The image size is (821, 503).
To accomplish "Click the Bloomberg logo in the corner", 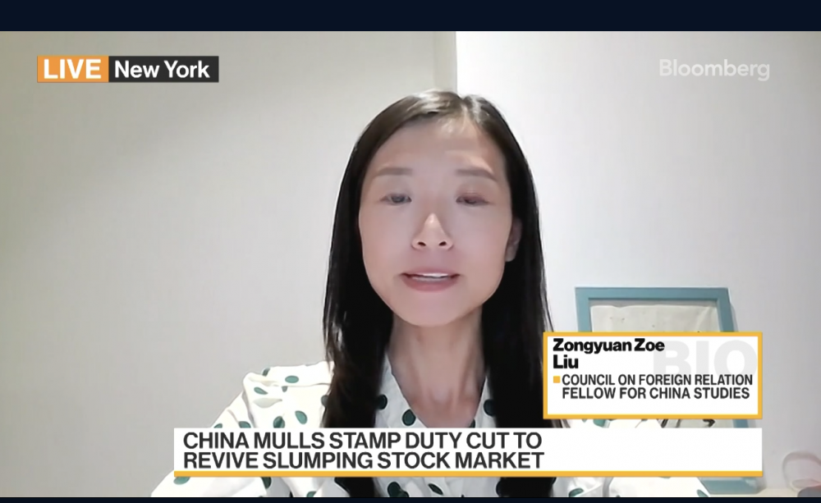I will pyautogui.click(x=714, y=69).
